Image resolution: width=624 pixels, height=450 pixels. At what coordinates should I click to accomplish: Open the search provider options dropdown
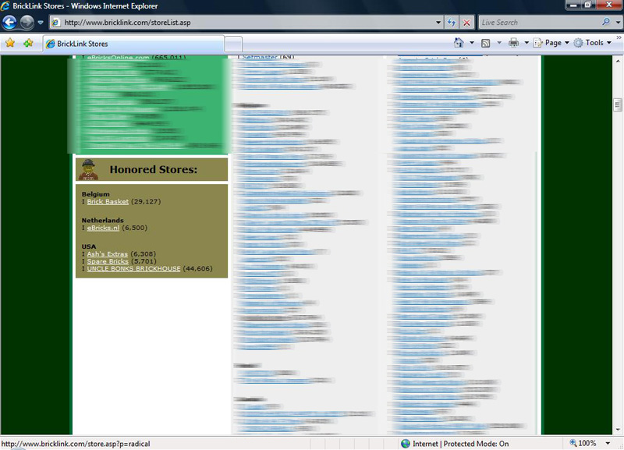coord(618,23)
